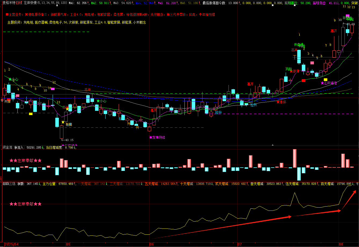Click the ★涨停 marker beside 风险
The width and height of the screenshot is (359, 247).
pyautogui.click(x=294, y=71)
